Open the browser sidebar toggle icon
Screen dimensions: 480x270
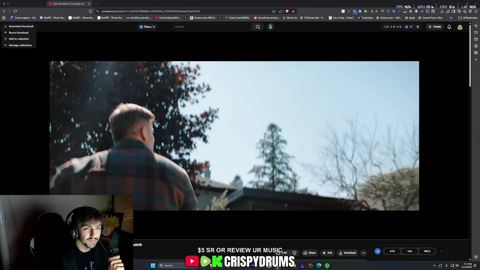click(453, 11)
